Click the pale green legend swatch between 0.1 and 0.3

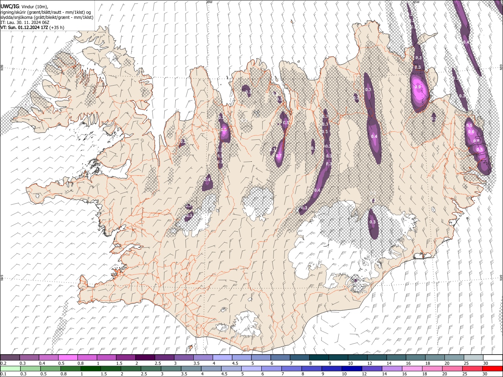10,368
